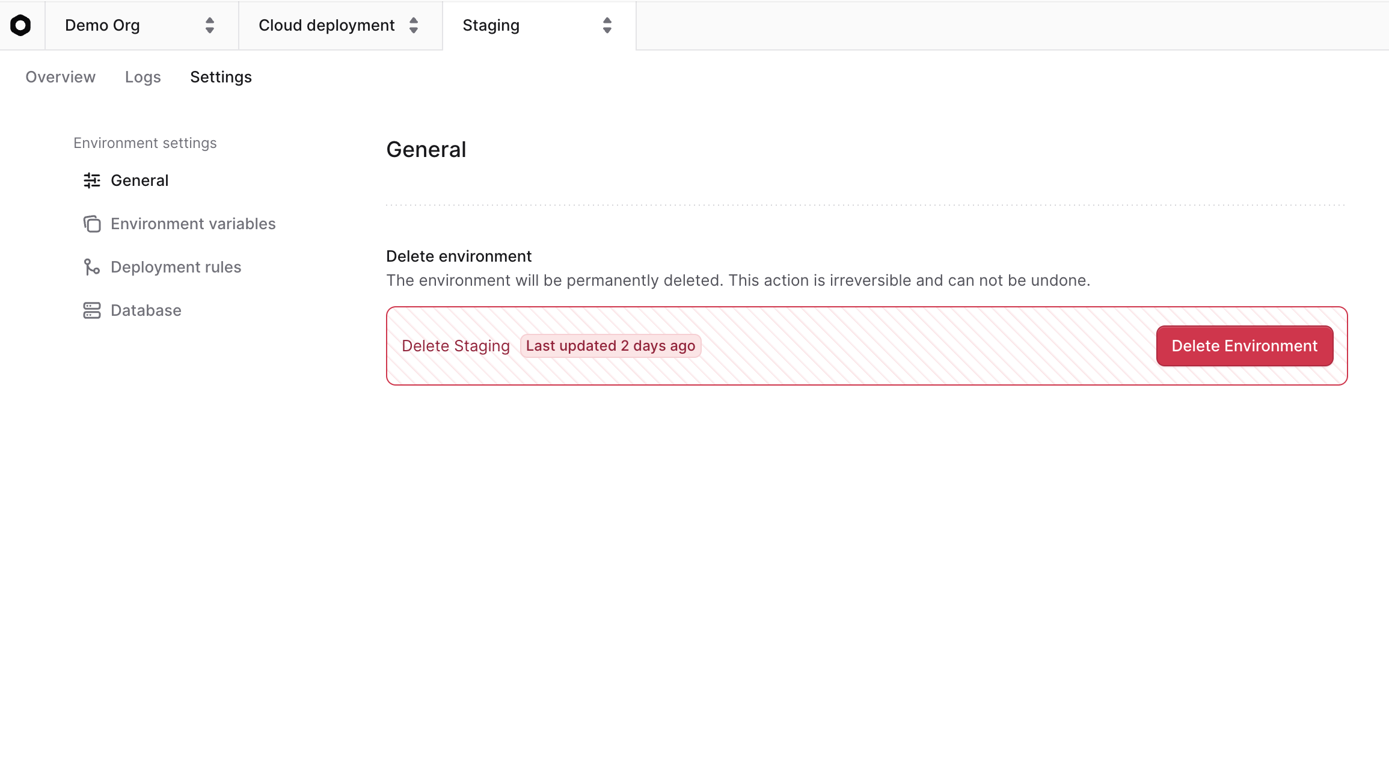
Task: Select Deployment rules in the sidebar
Action: click(x=176, y=266)
